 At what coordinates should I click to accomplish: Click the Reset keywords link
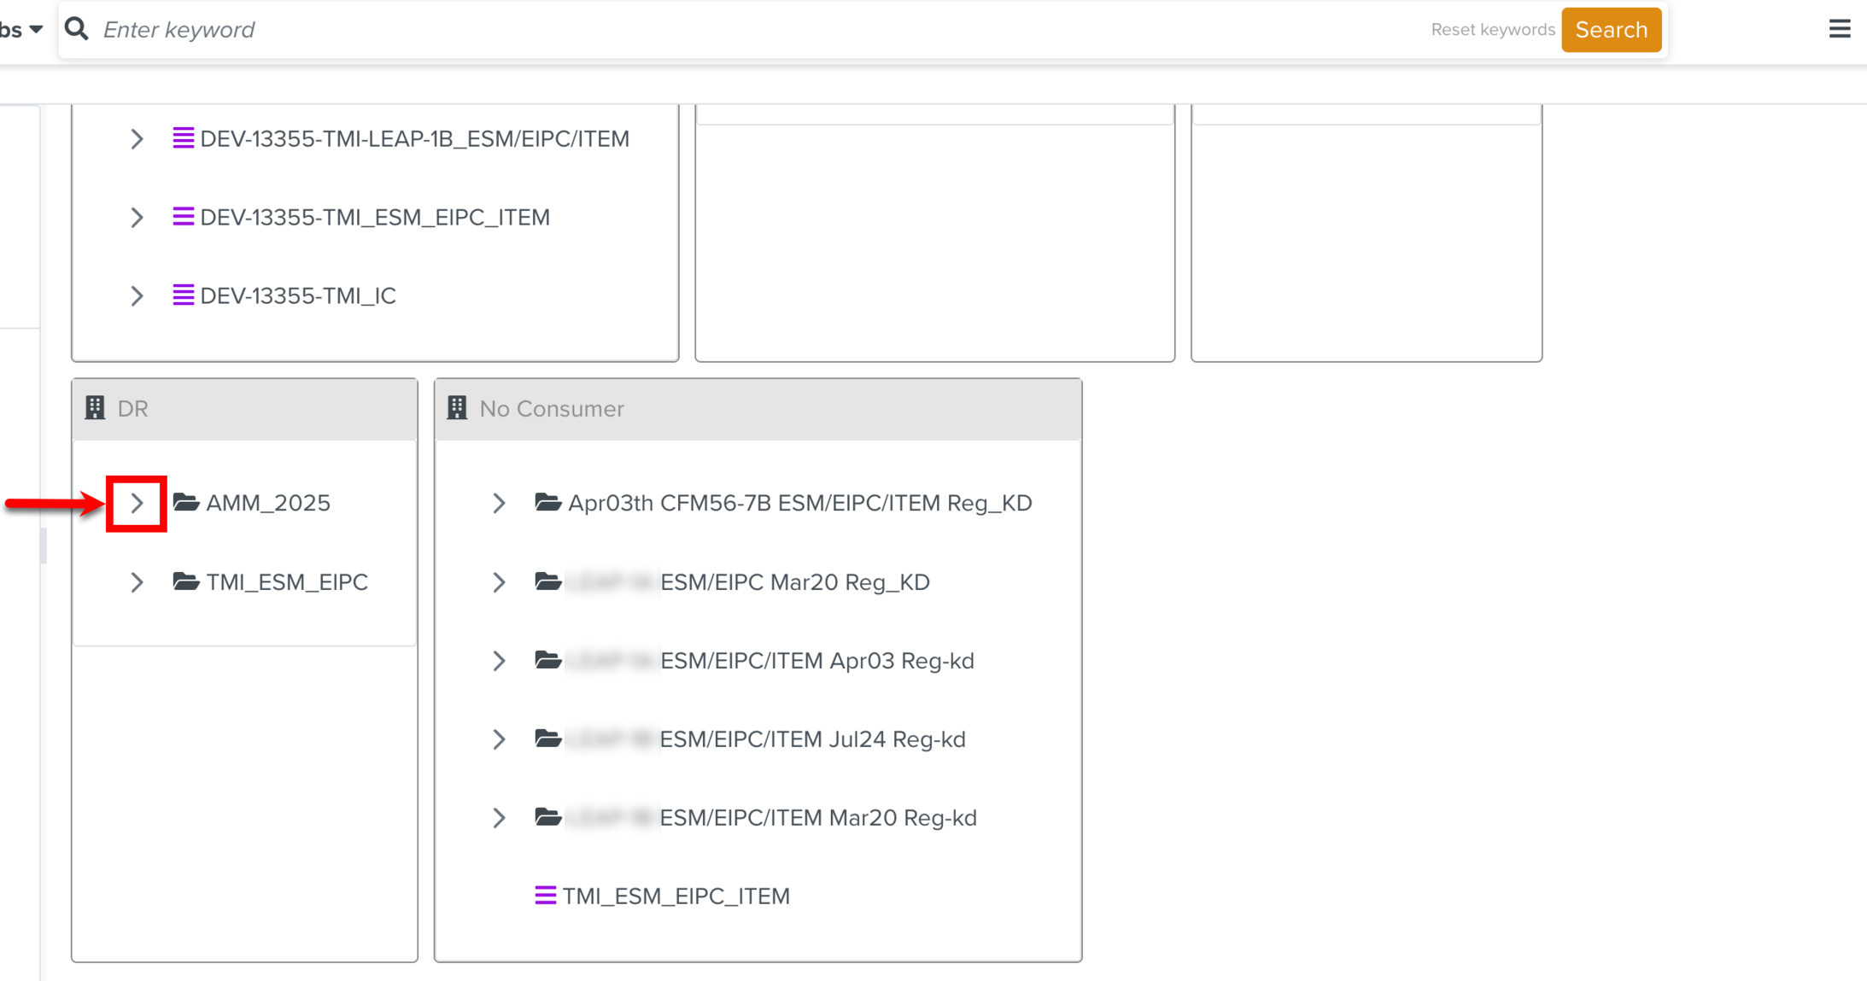pyautogui.click(x=1492, y=30)
